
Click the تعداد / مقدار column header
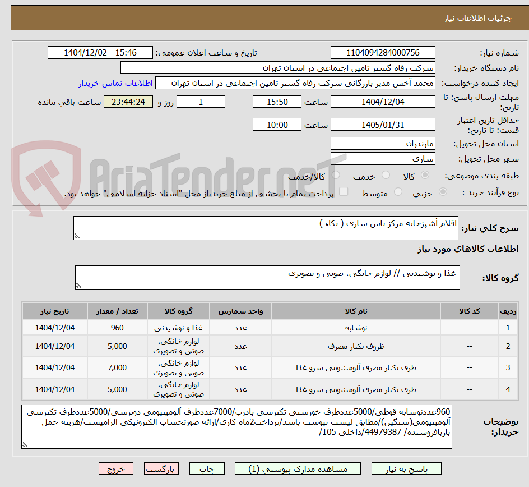click(x=117, y=311)
